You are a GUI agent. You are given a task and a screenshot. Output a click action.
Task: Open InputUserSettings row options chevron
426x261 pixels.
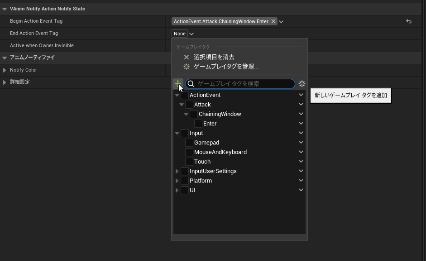coord(301,171)
